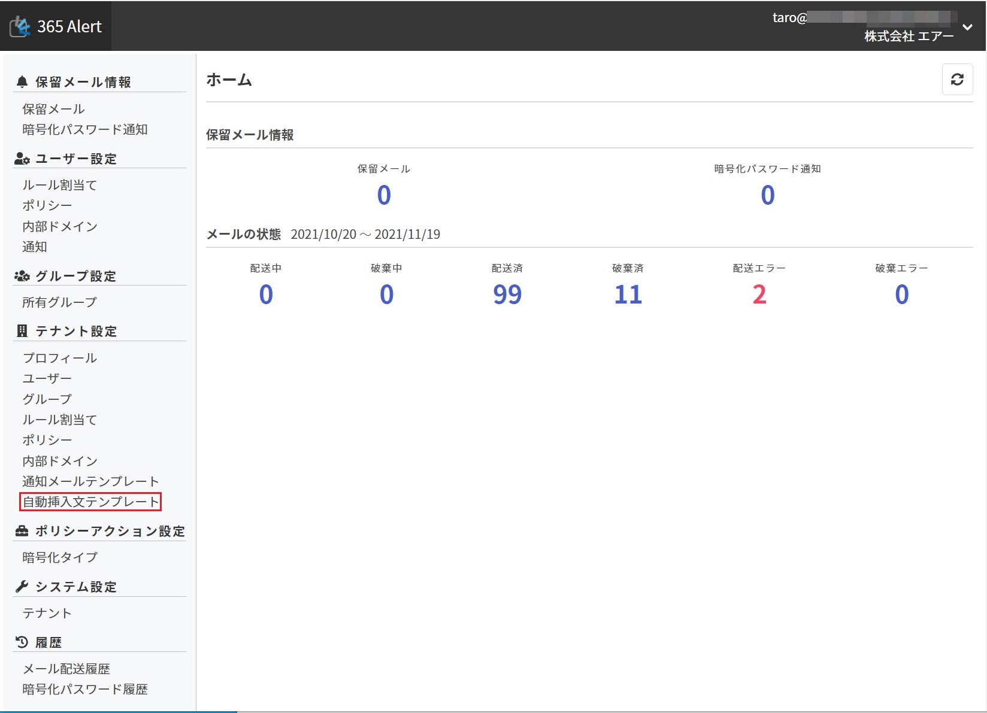Click the 配送エラー count of 2
Image resolution: width=987 pixels, height=713 pixels.
[x=759, y=295]
